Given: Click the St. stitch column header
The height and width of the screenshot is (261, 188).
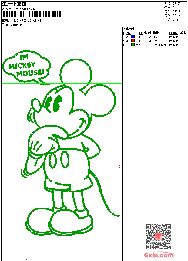Looking at the screenshot, I should point(141,33).
